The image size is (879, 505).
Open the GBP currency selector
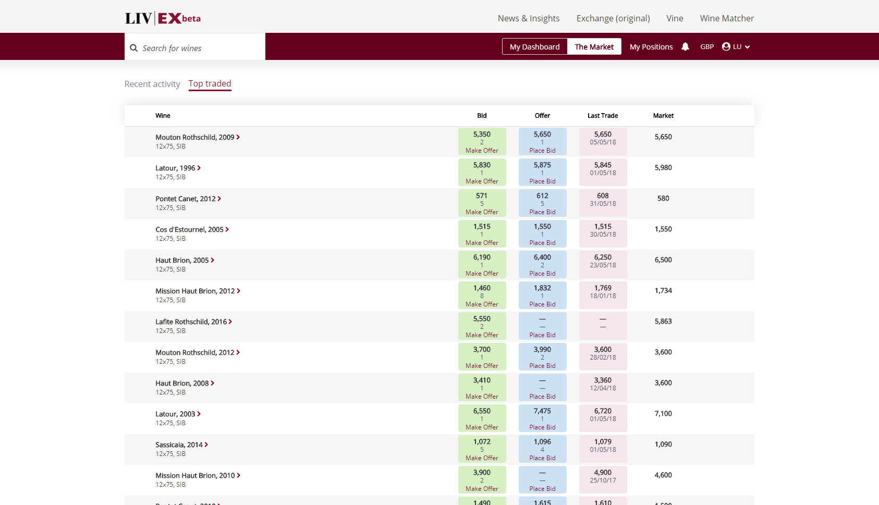707,47
